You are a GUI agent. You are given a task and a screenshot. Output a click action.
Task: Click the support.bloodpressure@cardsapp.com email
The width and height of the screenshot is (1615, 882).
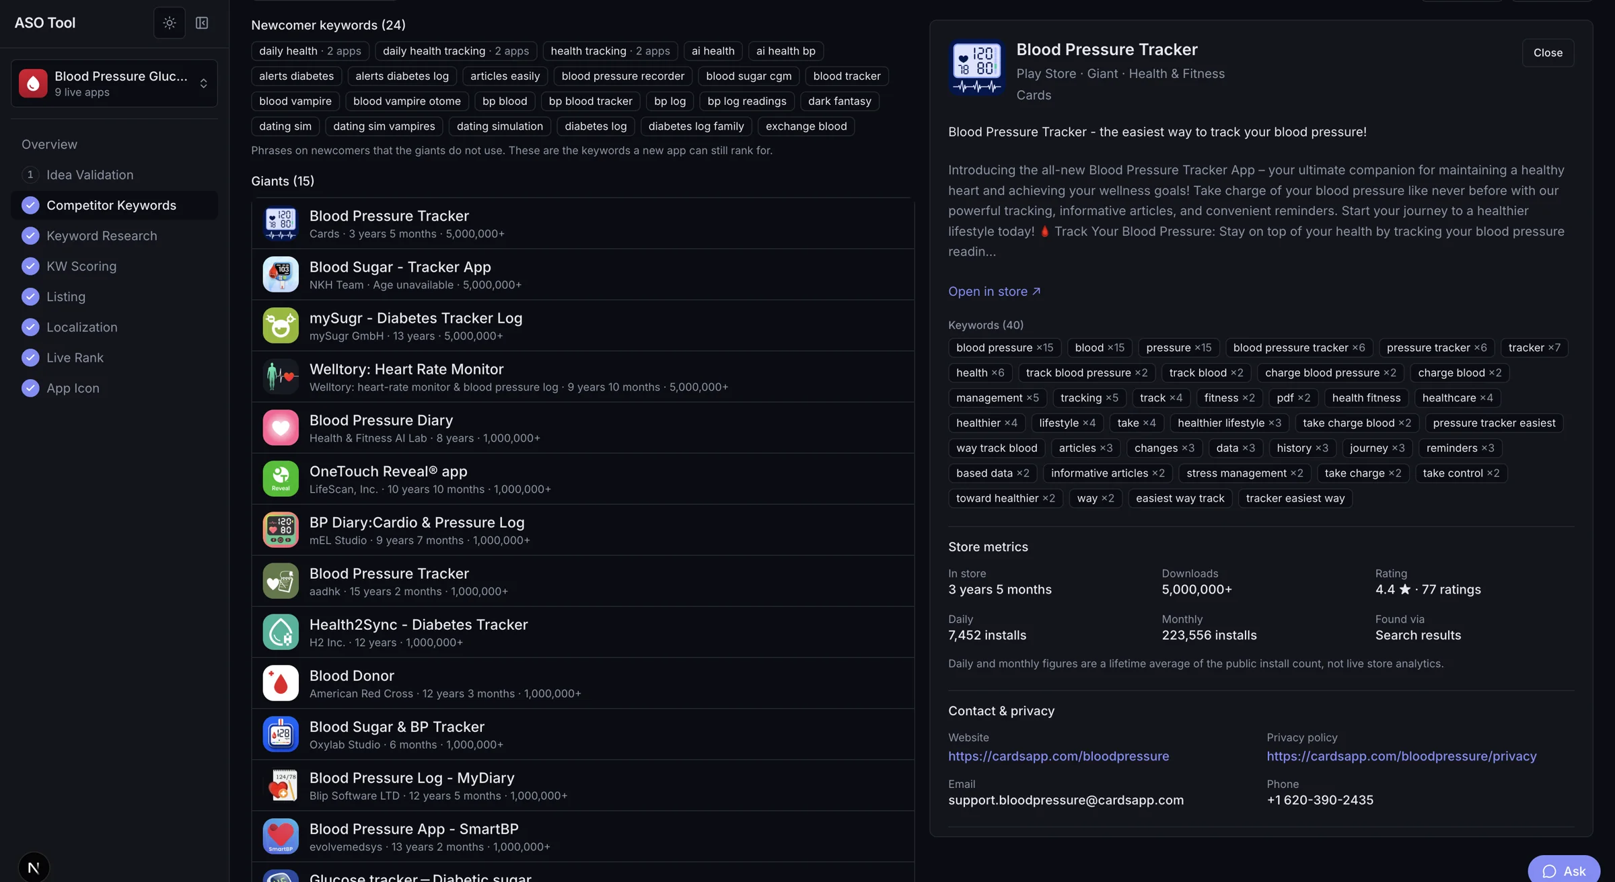[1066, 801]
